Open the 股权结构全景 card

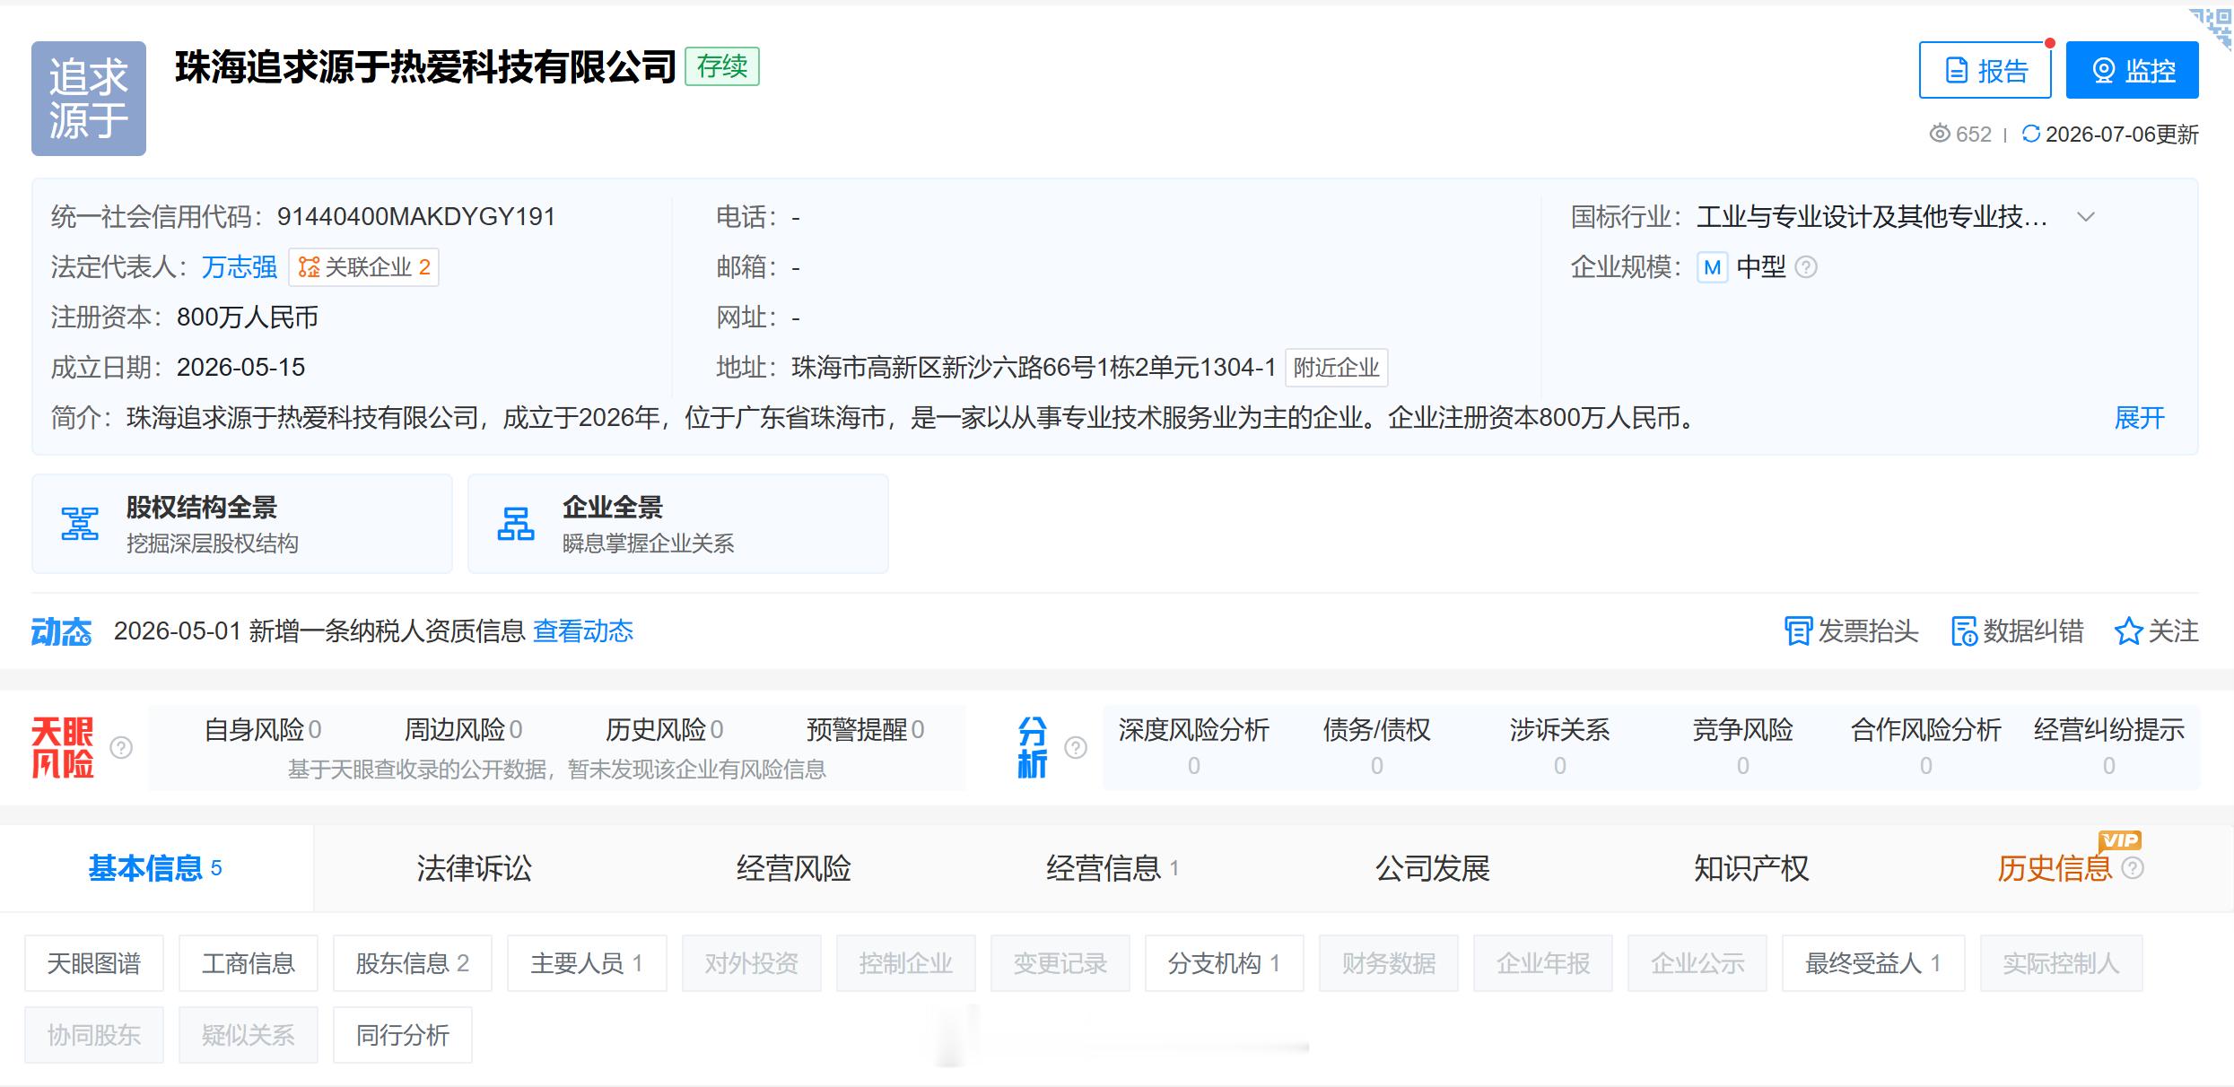coord(242,524)
